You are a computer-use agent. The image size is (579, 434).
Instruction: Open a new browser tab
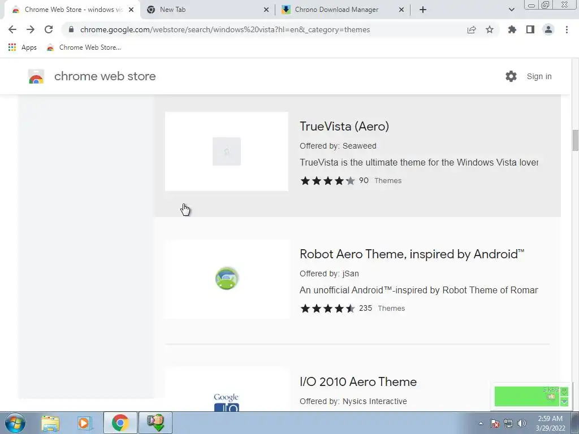point(423,10)
